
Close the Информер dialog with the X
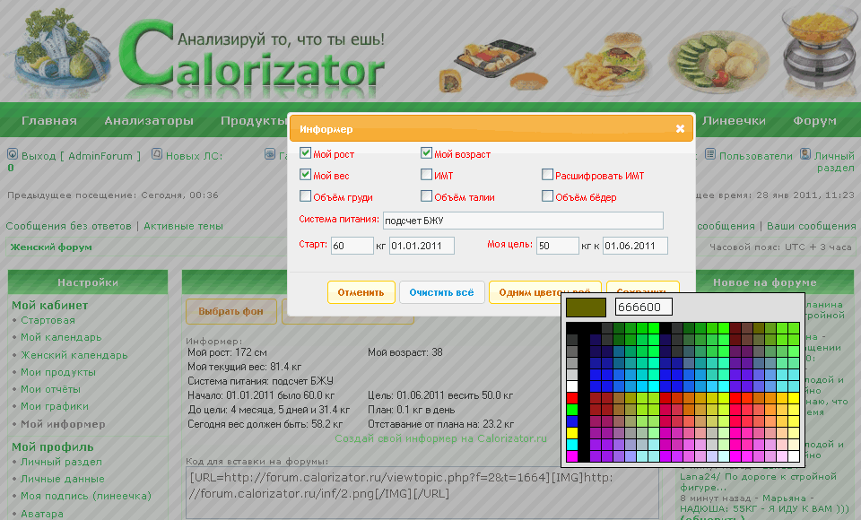pos(680,129)
